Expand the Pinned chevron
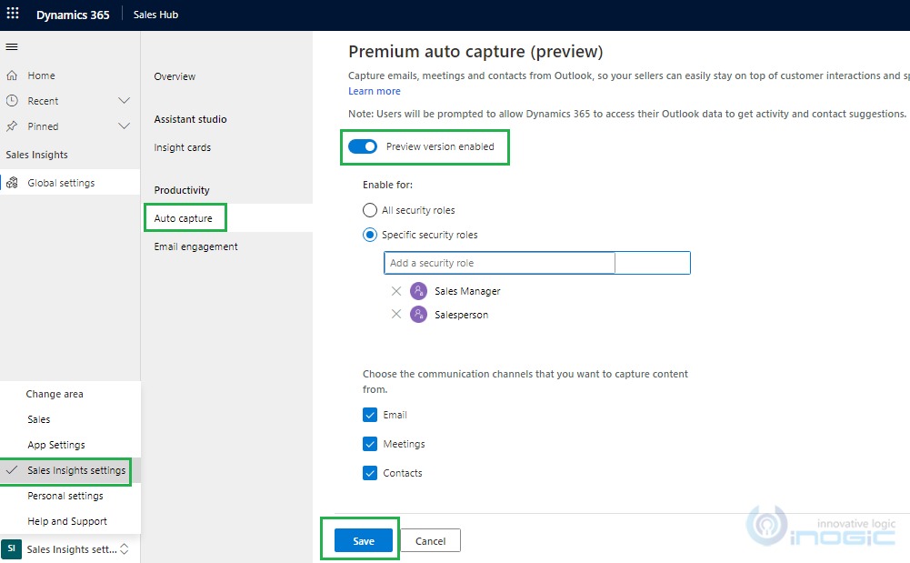 pyautogui.click(x=125, y=126)
